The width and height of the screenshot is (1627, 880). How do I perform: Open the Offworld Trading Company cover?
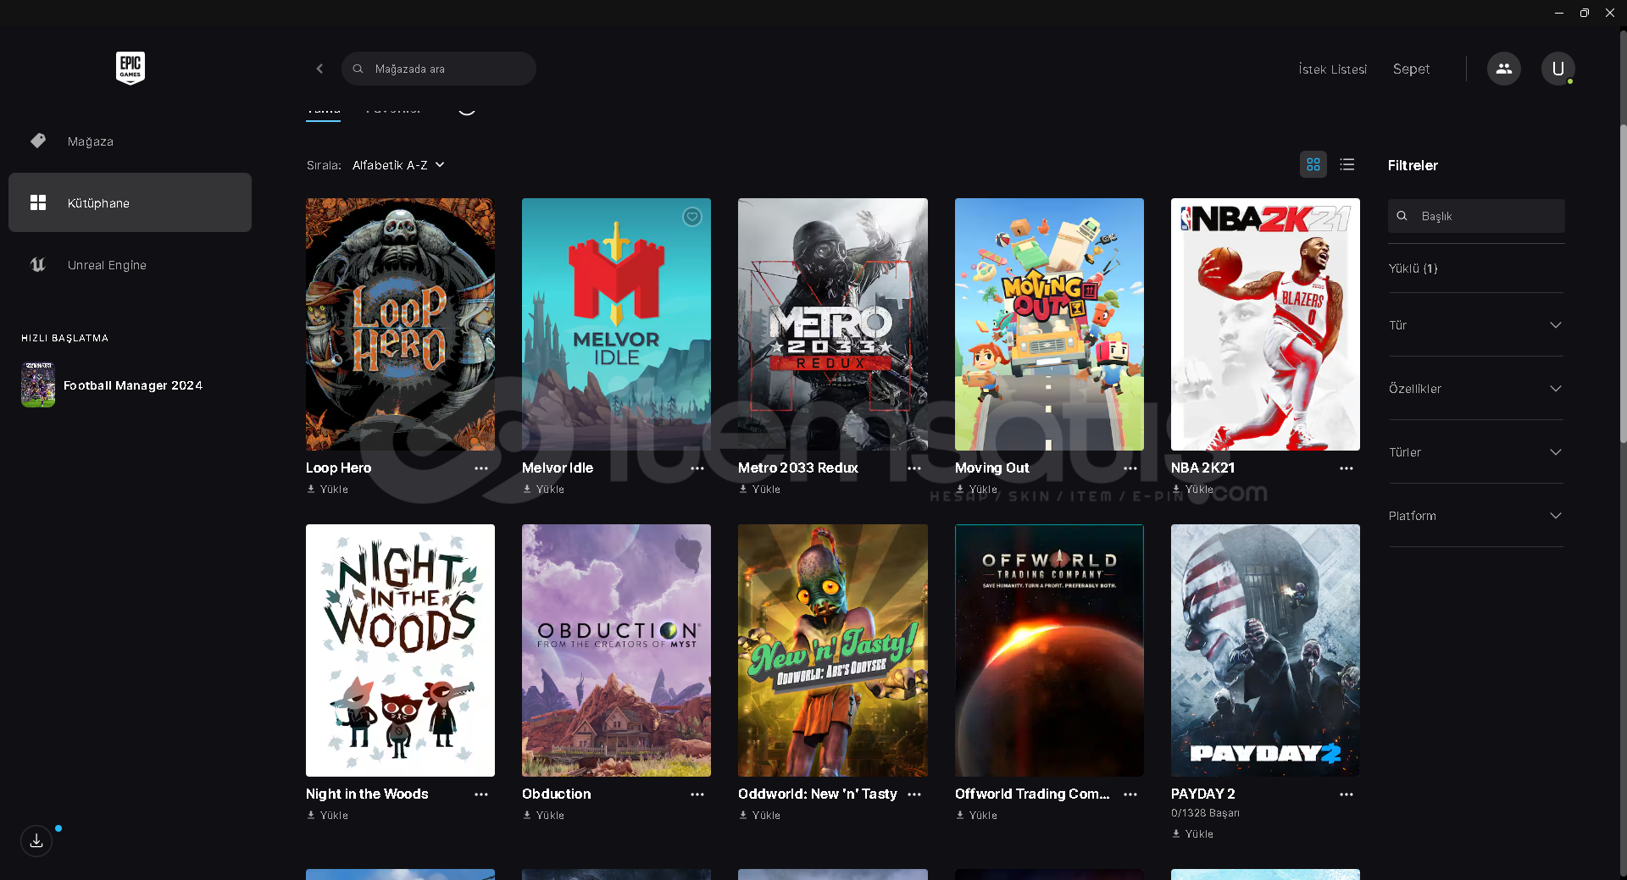[x=1049, y=650]
